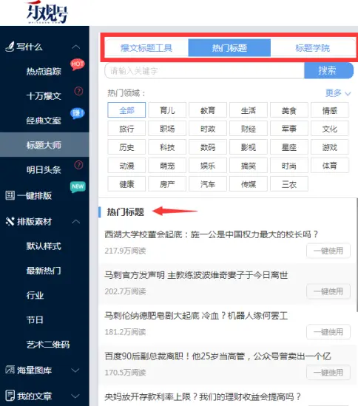The width and height of the screenshot is (358, 406).
Task: Click the tools icon beside 排版素材
Action: click(10, 221)
